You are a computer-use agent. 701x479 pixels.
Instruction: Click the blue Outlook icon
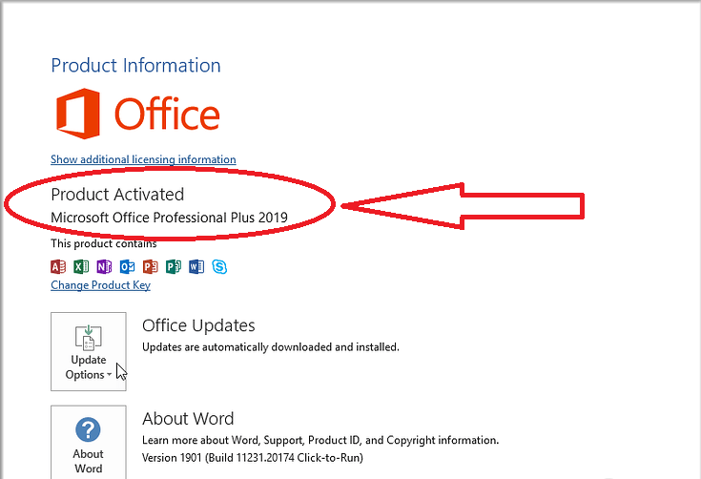[x=128, y=267]
